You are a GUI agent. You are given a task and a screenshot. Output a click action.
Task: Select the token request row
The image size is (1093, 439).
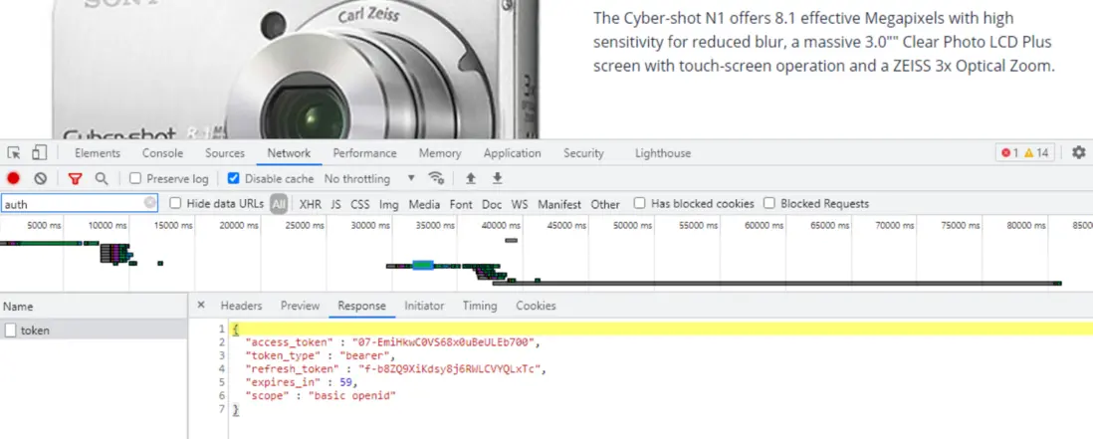pos(94,330)
